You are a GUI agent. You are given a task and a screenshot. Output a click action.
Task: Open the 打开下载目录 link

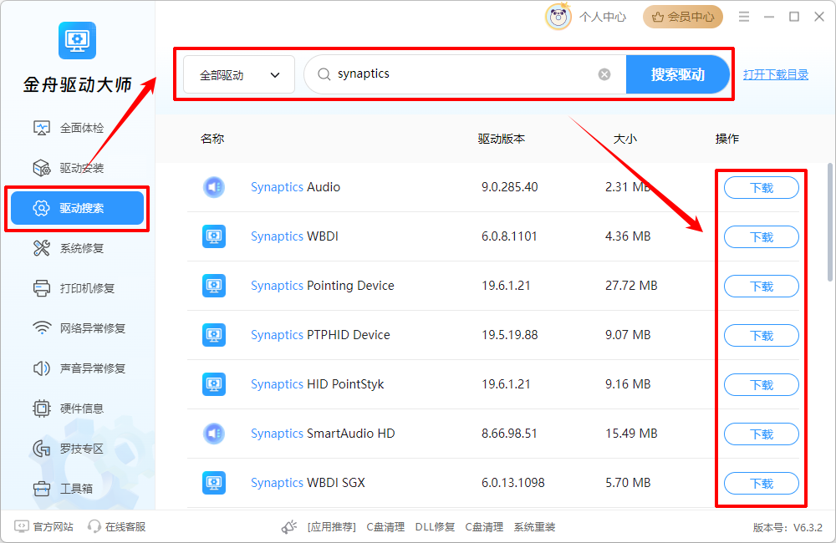click(x=776, y=74)
